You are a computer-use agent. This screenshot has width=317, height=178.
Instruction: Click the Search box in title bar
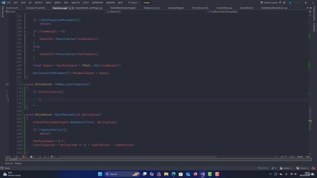click(133, 2)
